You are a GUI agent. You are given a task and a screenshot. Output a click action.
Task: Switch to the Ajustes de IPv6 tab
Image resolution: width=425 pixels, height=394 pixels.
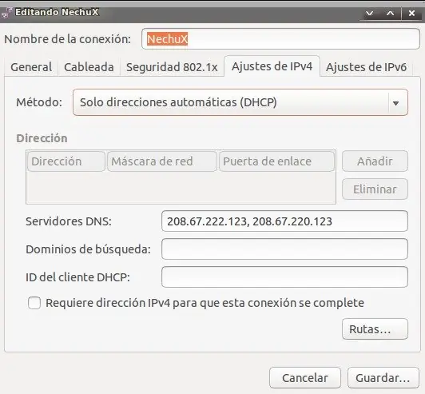click(x=366, y=67)
